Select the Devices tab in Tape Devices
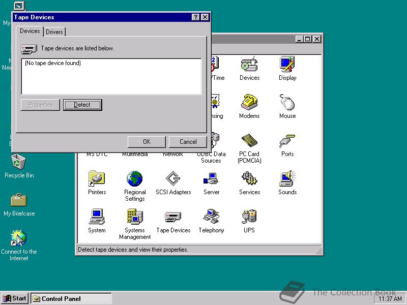407x305 pixels. click(30, 31)
